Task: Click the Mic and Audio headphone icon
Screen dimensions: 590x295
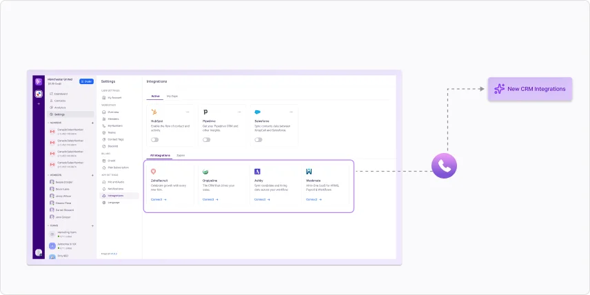Action: point(104,182)
